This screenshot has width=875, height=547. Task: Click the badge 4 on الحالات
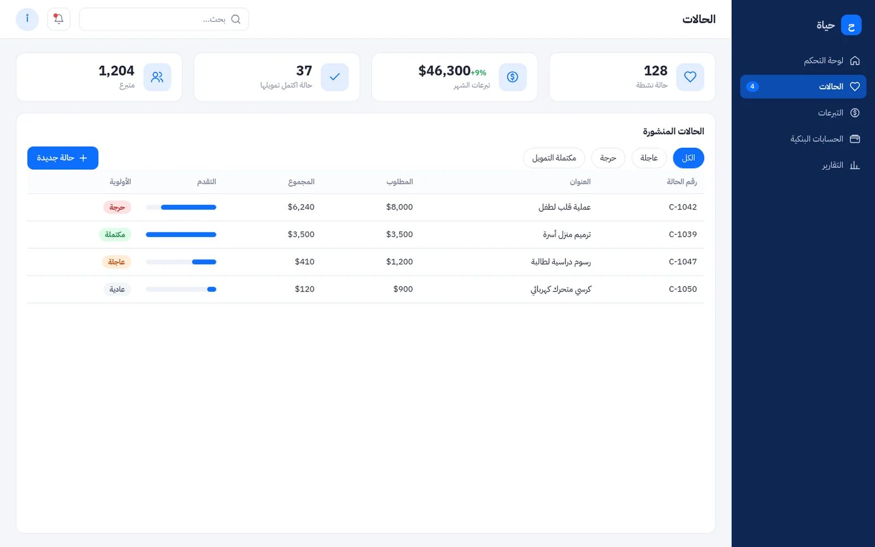(x=752, y=86)
